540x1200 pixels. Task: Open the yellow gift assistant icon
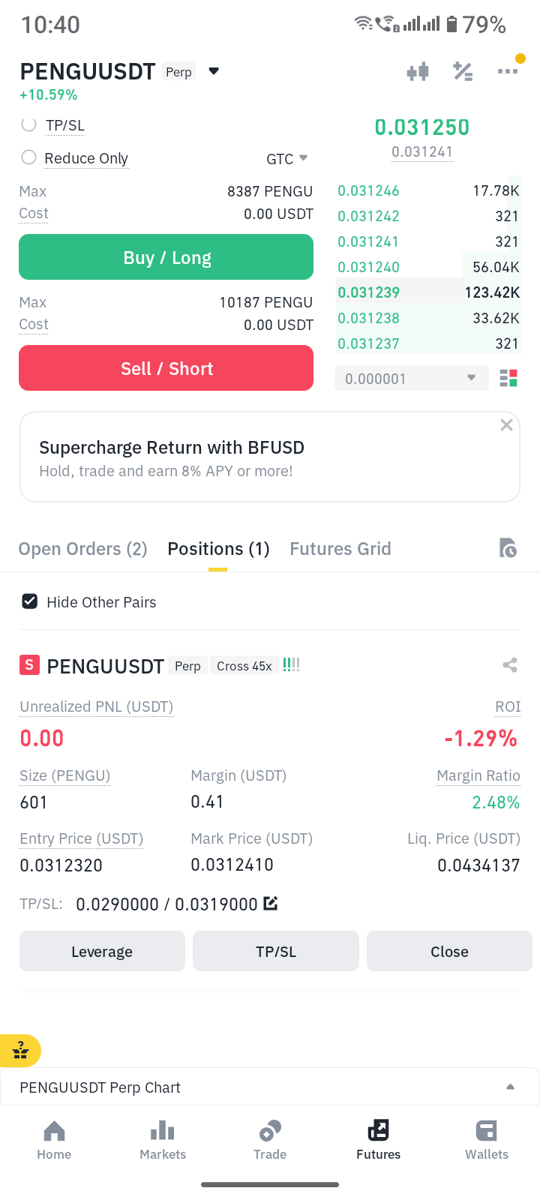(x=20, y=1051)
